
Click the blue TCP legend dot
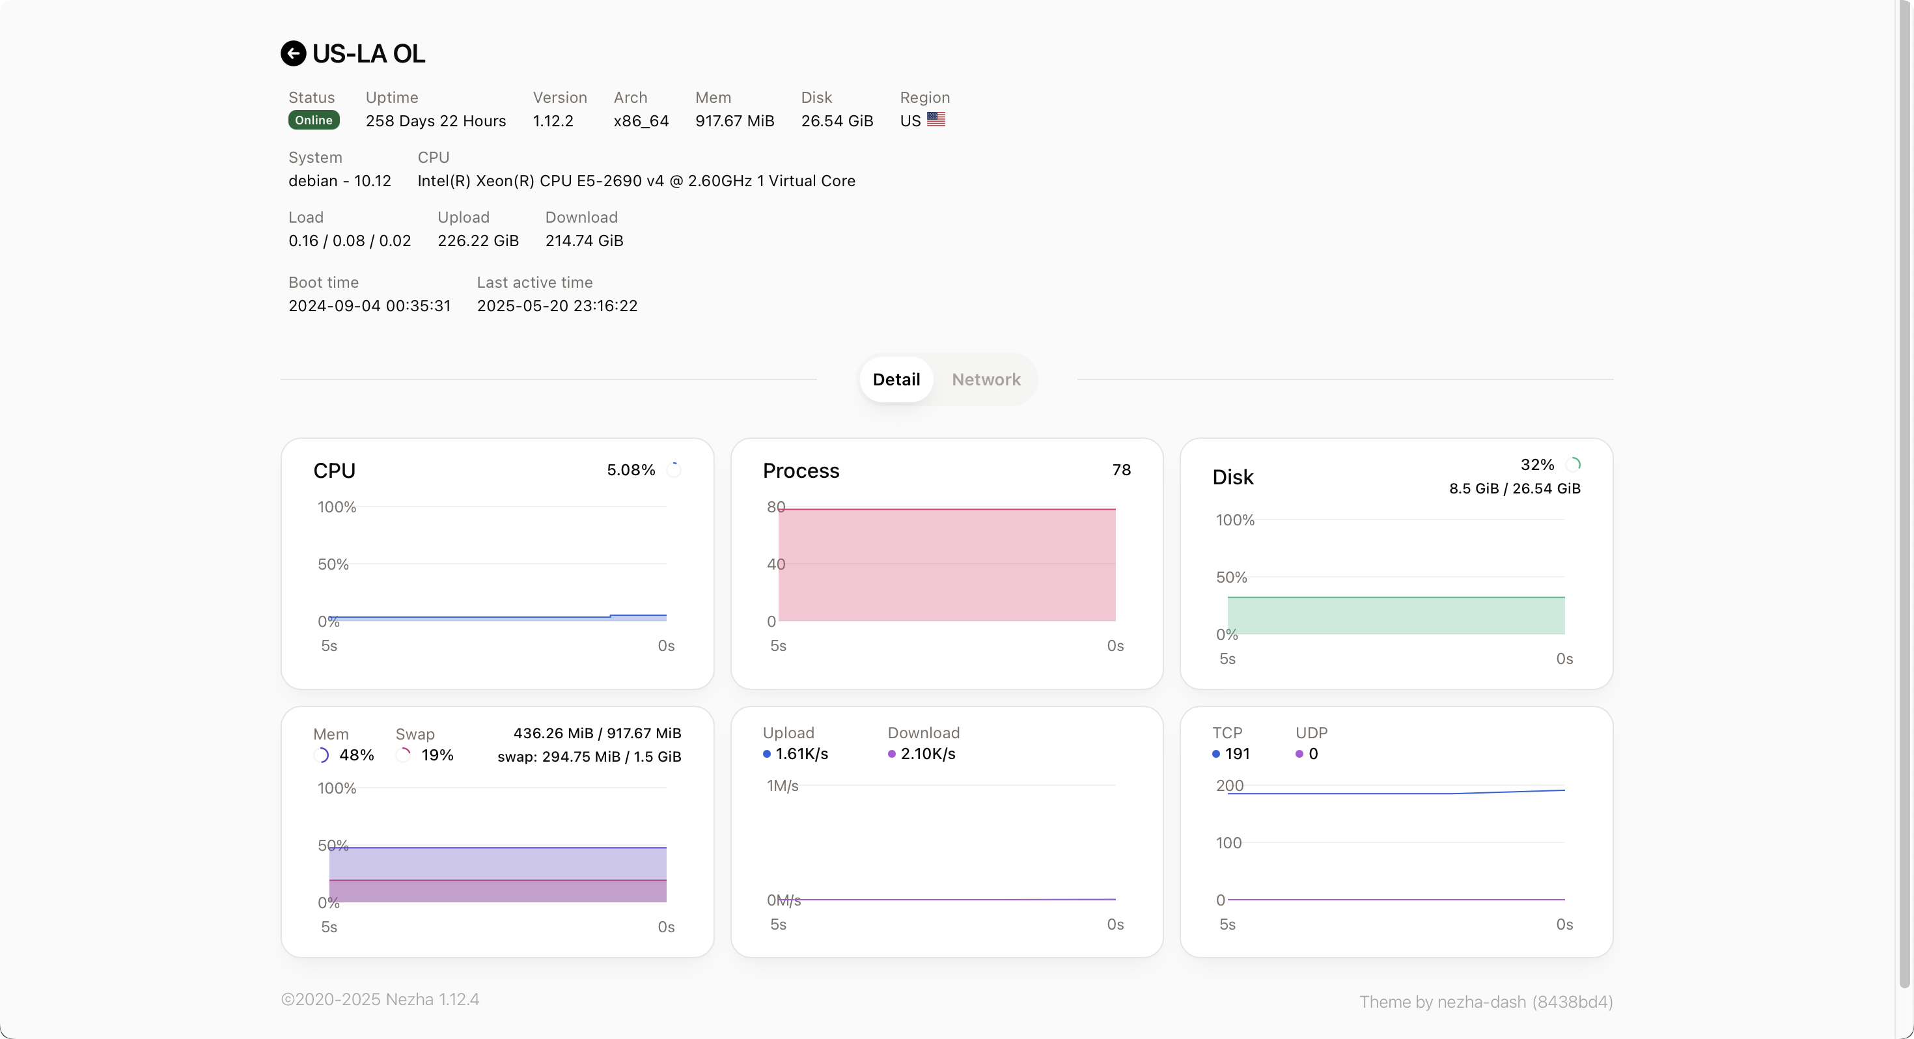point(1215,754)
